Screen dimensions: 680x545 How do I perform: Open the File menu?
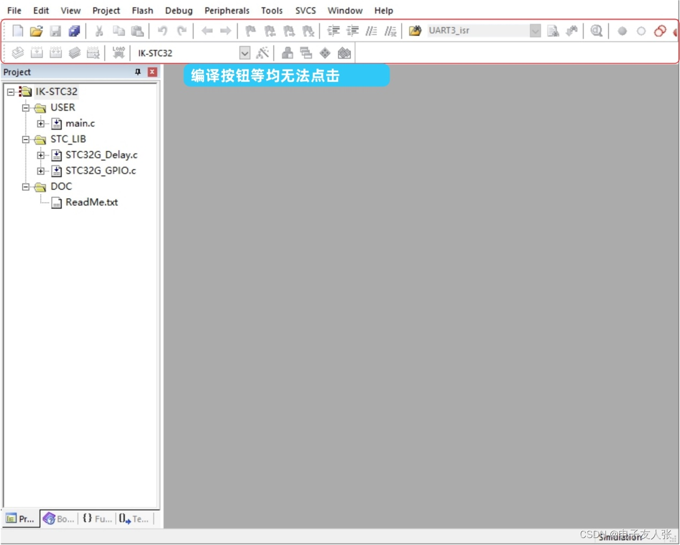coord(14,10)
